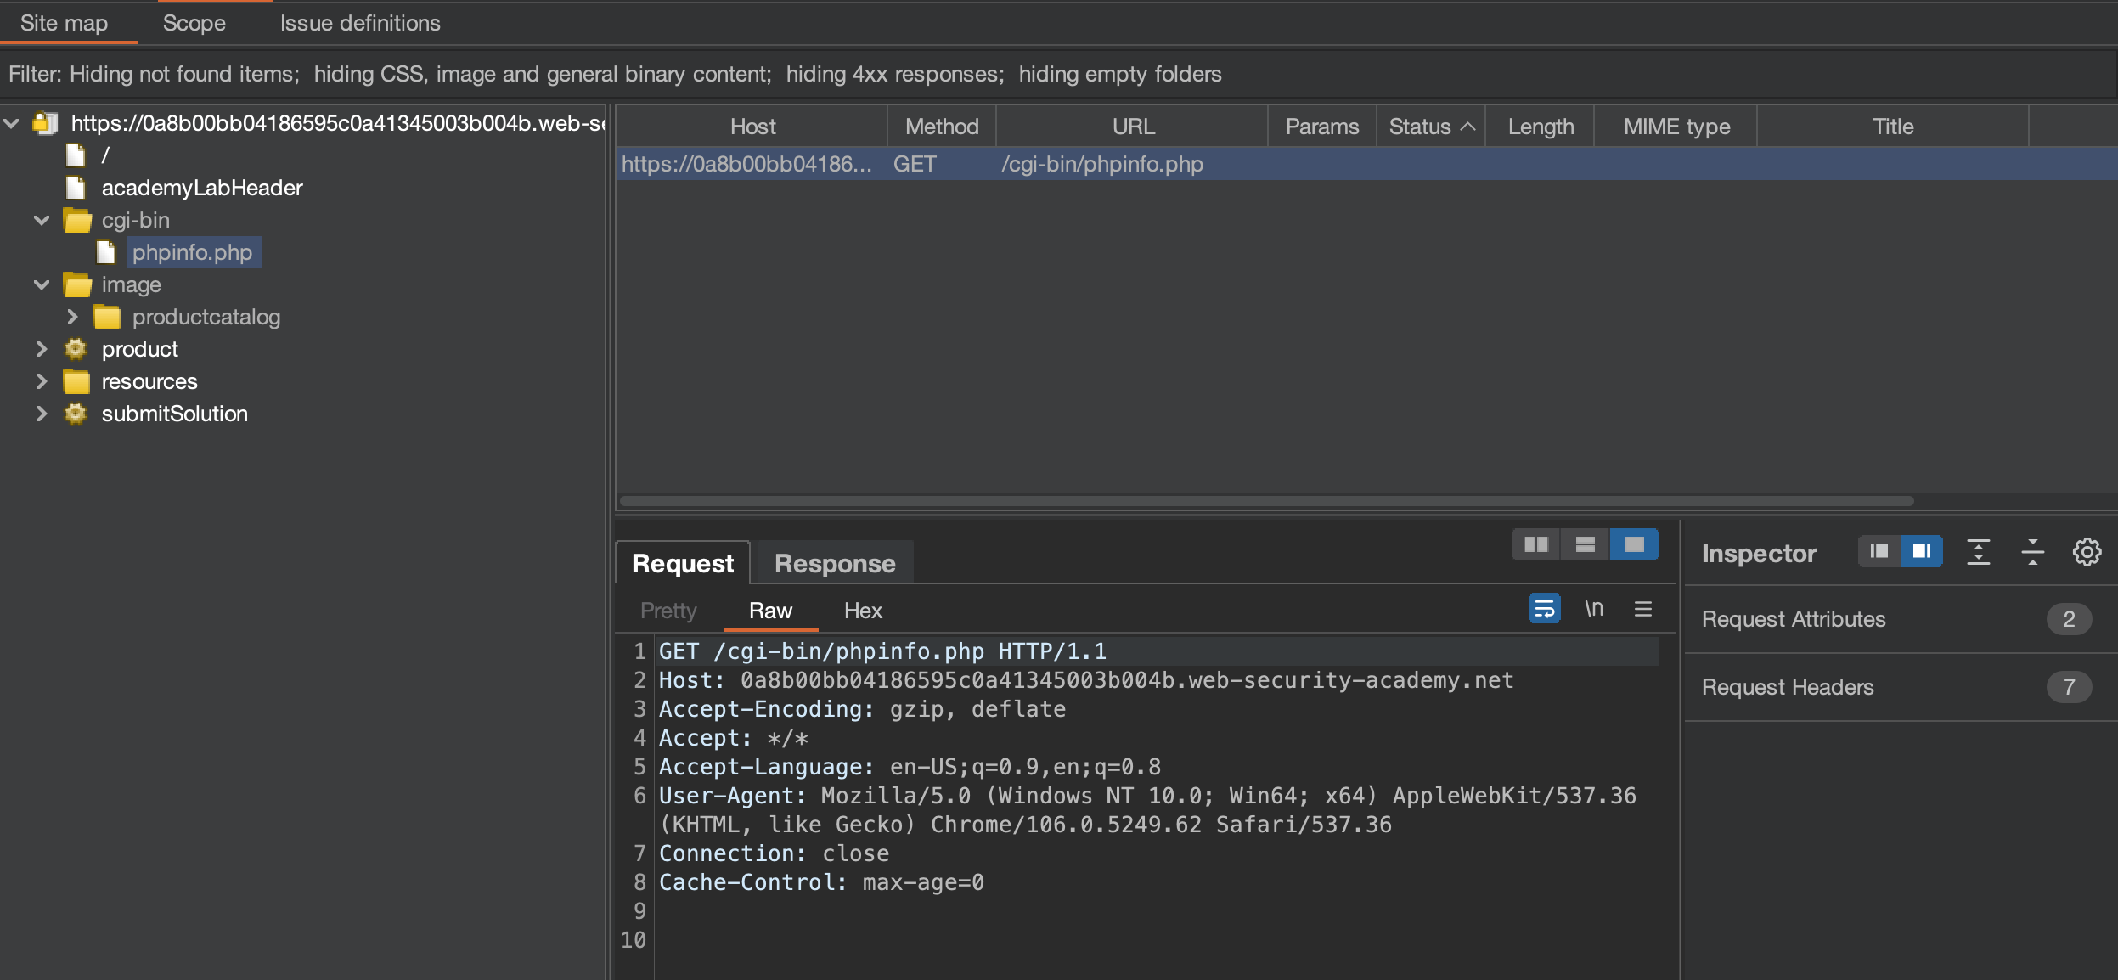This screenshot has height=980, width=2118.
Task: Toggle line wrap in request editor
Action: (x=1544, y=609)
